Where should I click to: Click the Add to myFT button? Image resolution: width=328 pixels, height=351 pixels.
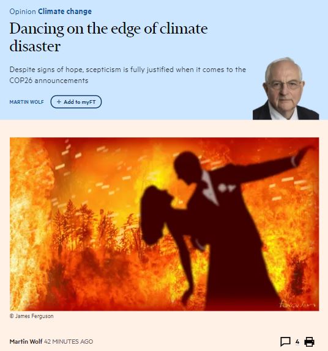pos(76,102)
